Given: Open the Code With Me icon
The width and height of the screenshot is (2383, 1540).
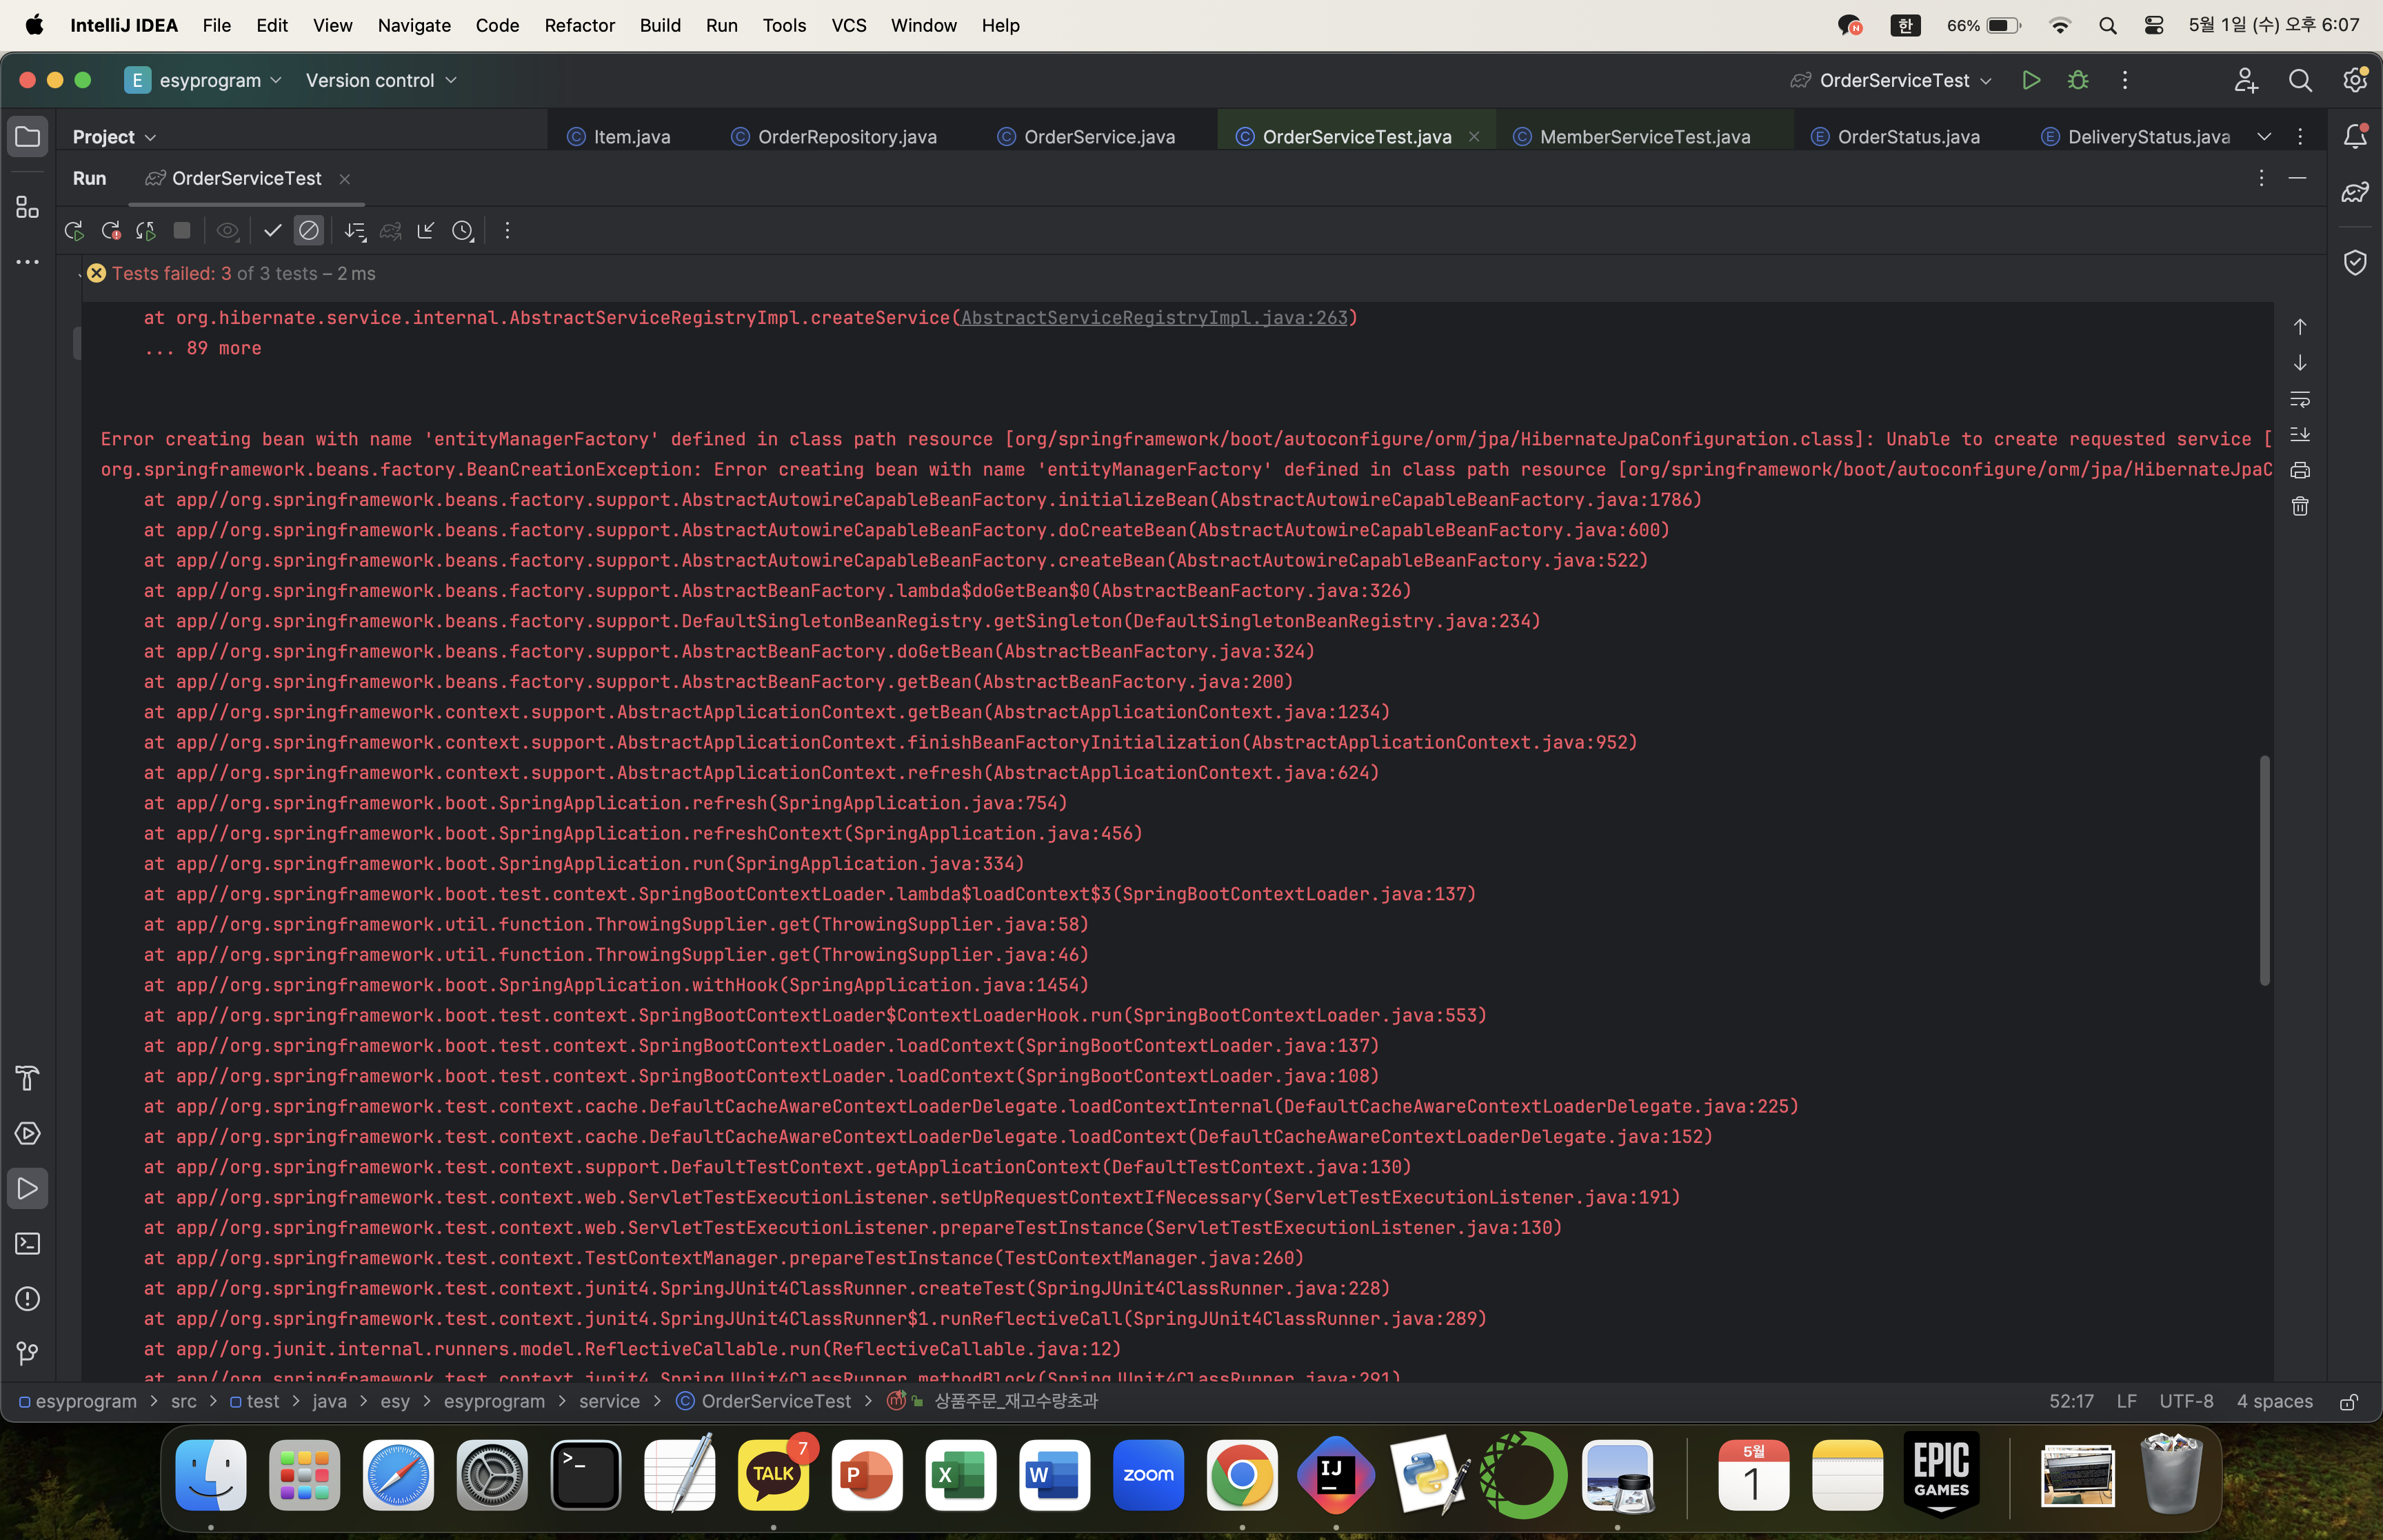Looking at the screenshot, I should (2246, 80).
